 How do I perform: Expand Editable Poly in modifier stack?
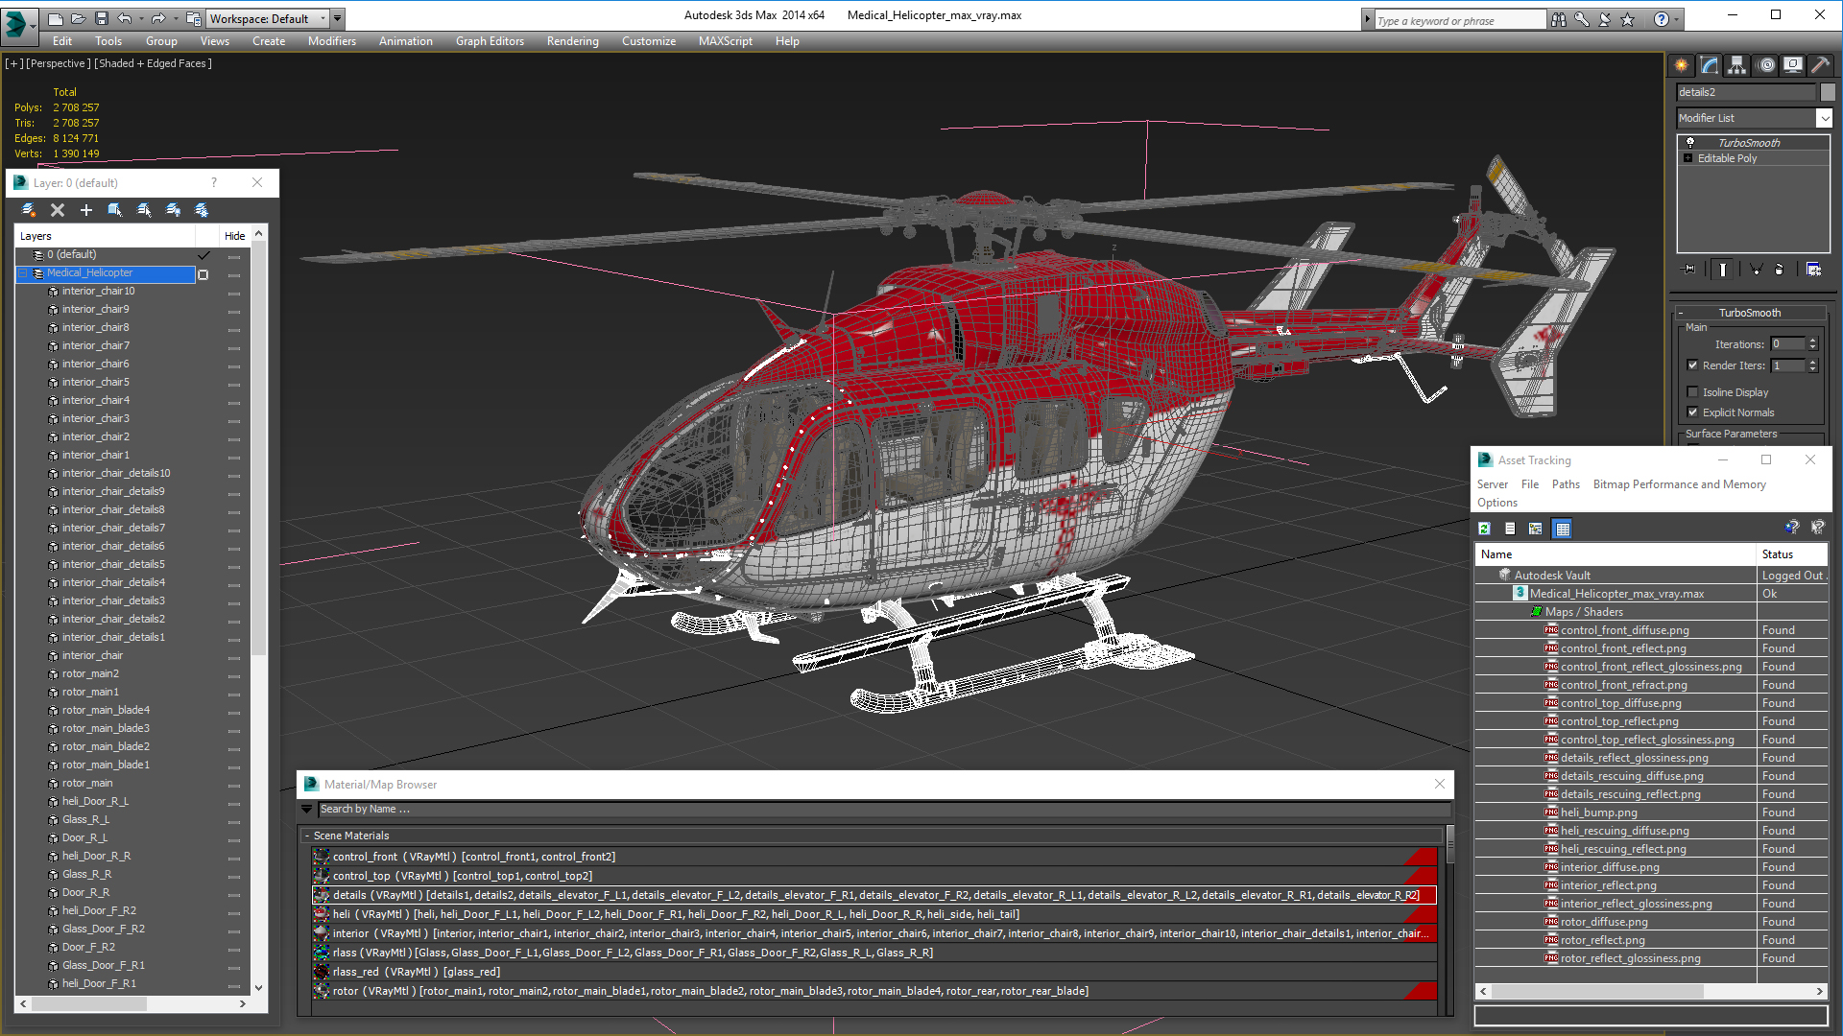coord(1687,158)
